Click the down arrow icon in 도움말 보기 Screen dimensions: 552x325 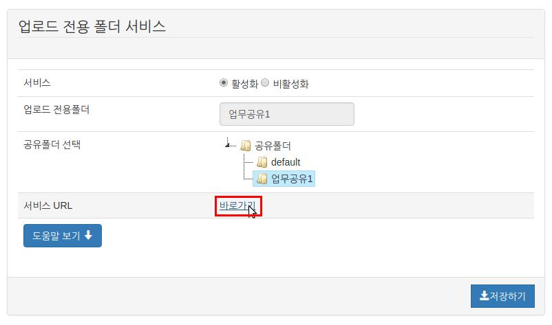click(x=88, y=235)
